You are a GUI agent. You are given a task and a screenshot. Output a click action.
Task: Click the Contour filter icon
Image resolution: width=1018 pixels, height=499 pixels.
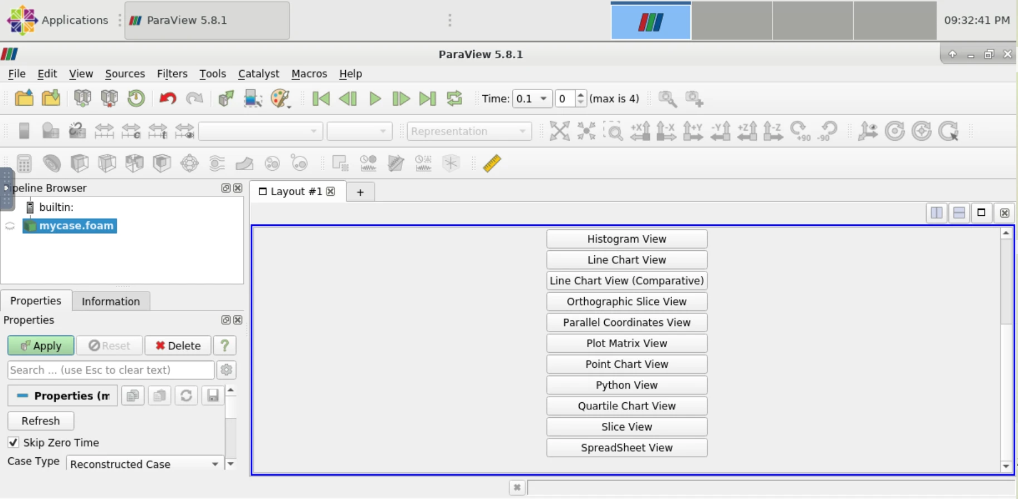coord(52,164)
